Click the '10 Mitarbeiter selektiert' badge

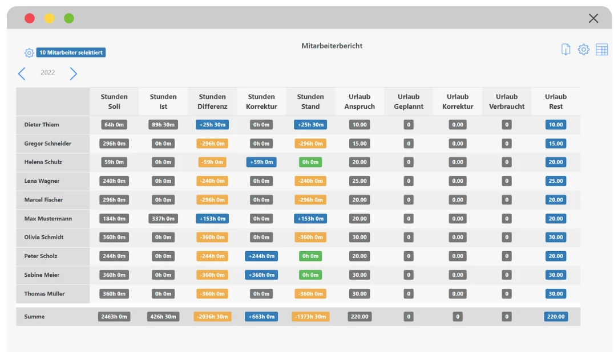tap(71, 52)
